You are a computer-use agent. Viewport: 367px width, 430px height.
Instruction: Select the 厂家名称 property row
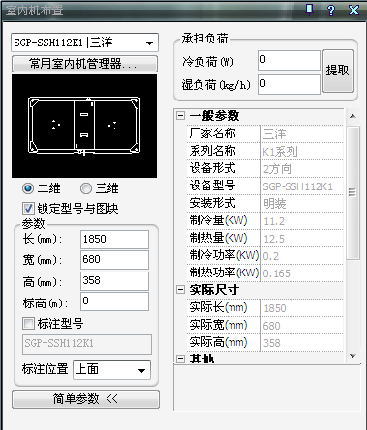[x=264, y=133]
